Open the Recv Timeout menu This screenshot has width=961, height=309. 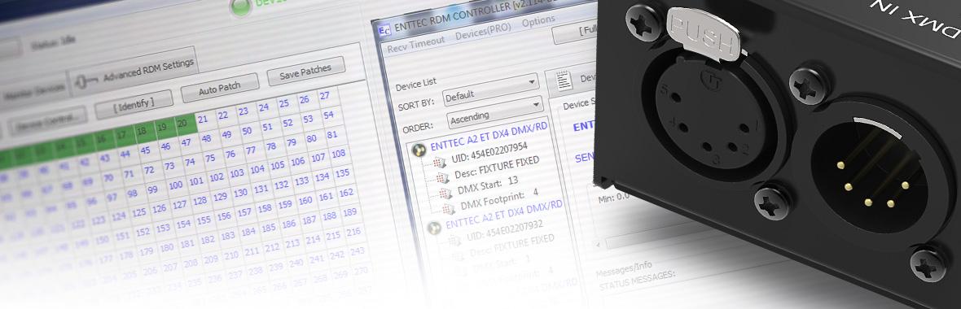pos(416,41)
